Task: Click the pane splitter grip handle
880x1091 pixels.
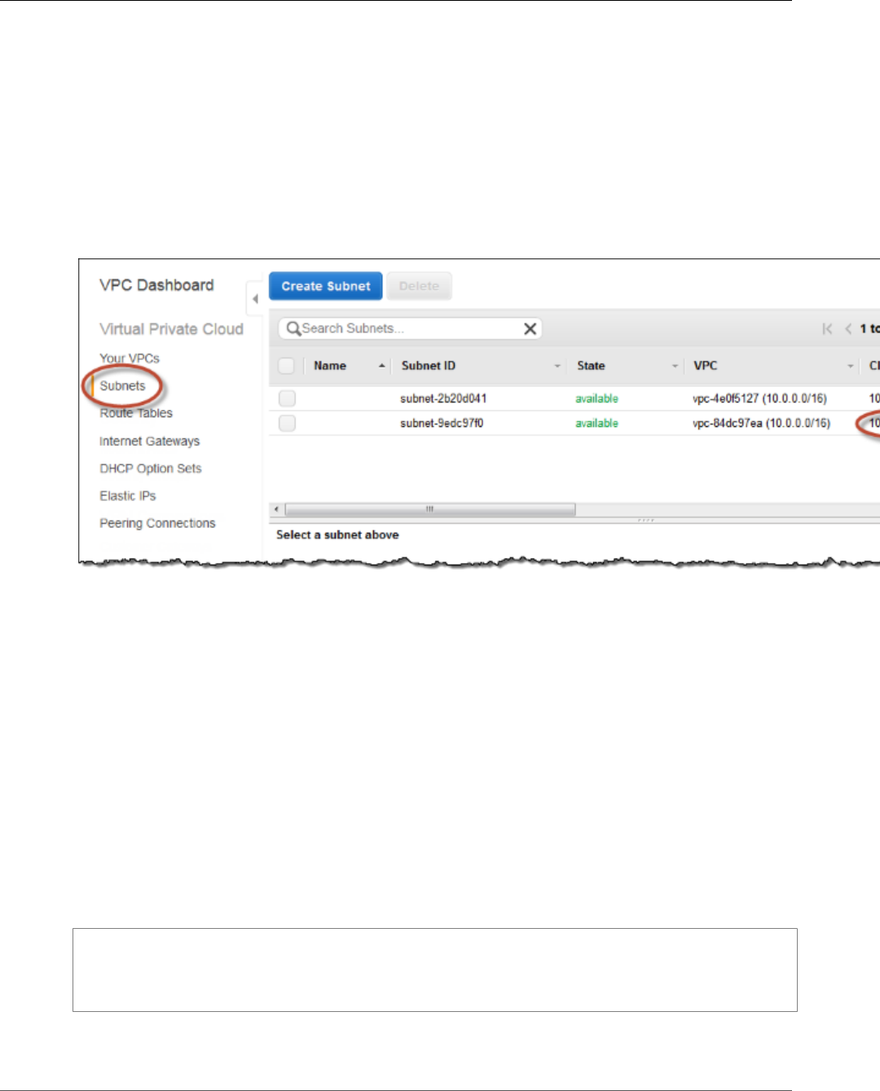Action: click(646, 520)
